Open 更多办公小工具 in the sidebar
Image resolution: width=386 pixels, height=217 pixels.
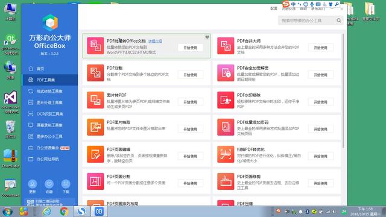point(49,137)
